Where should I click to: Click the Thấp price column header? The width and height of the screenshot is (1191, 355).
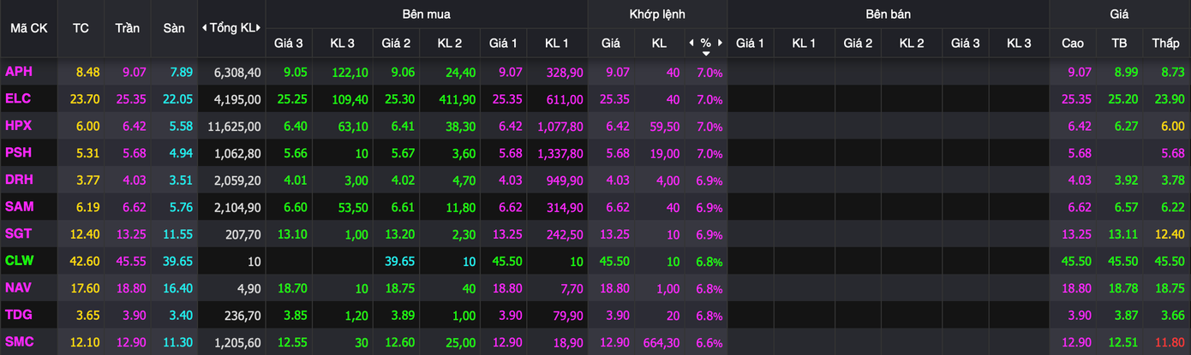click(1165, 43)
